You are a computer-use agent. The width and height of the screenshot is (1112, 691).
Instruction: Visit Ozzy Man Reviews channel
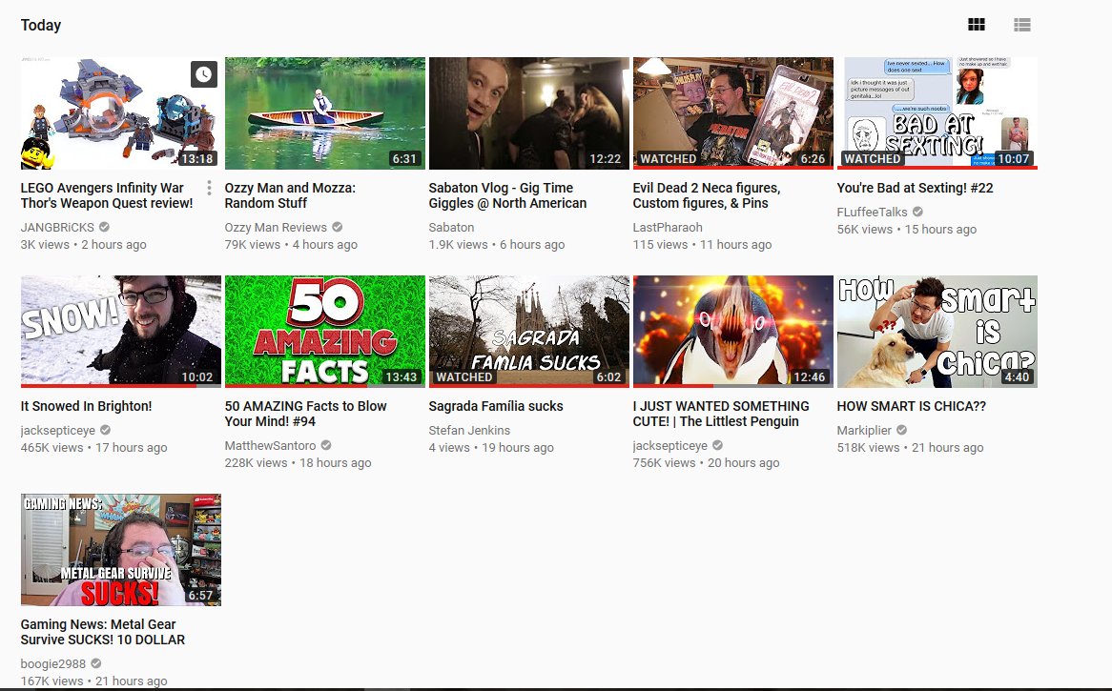[276, 227]
